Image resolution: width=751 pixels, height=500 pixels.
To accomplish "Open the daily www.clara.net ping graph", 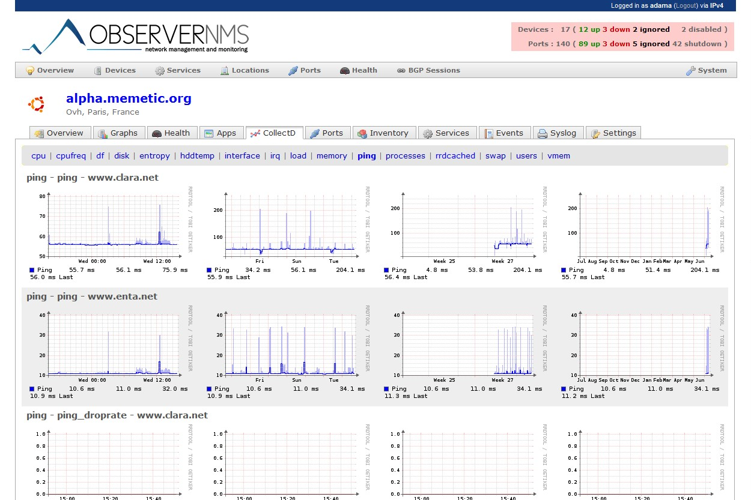I will [111, 228].
